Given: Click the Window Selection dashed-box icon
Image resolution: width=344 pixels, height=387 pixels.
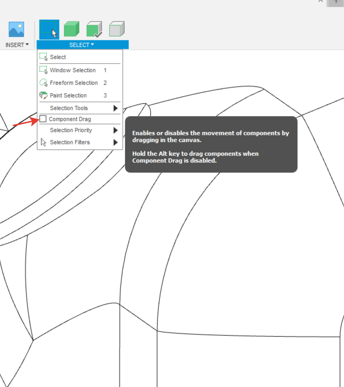Looking at the screenshot, I should point(43,70).
